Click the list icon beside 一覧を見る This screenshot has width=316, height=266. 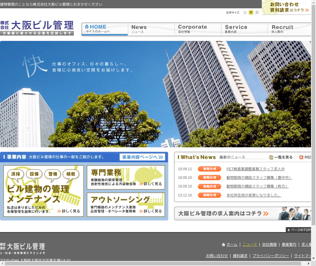271,157
